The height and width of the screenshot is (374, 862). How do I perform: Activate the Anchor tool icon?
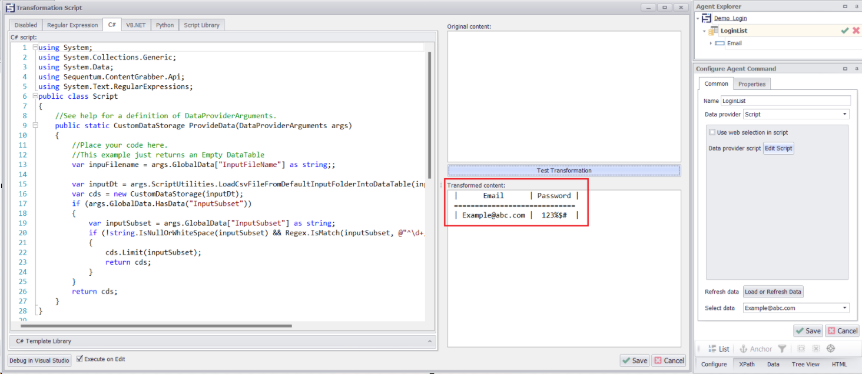coord(744,348)
